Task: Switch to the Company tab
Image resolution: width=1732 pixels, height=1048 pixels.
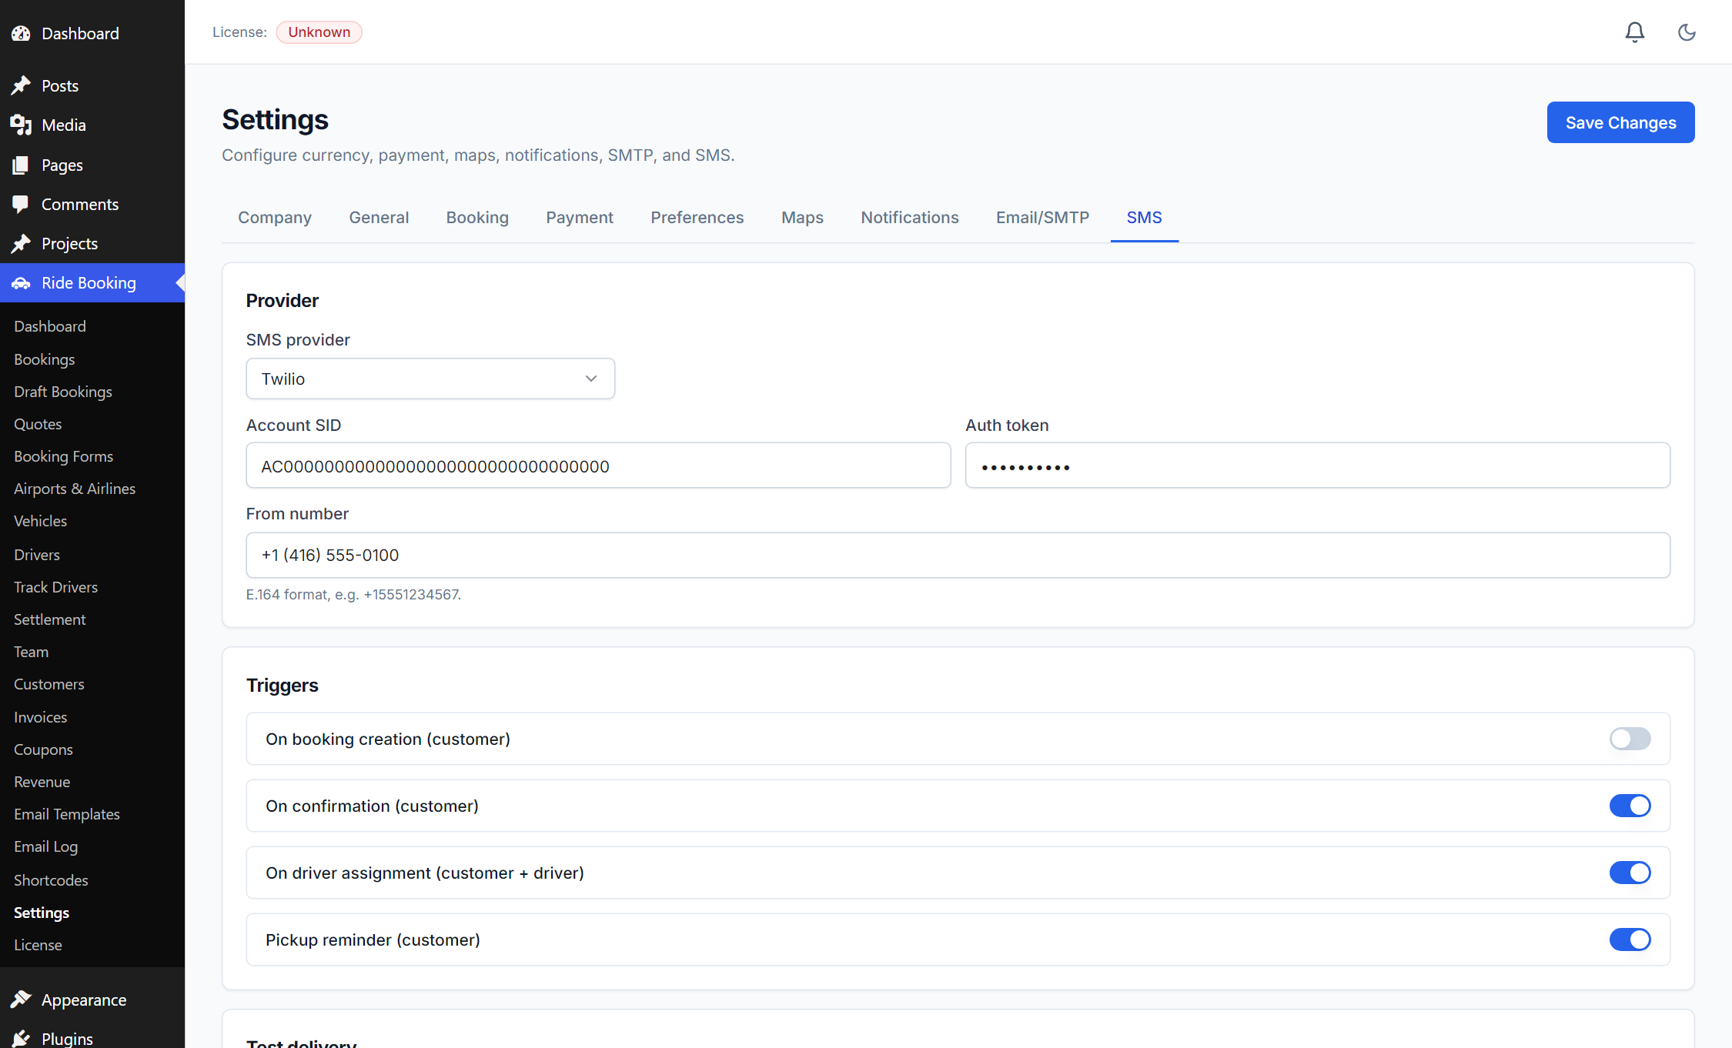Action: click(275, 218)
